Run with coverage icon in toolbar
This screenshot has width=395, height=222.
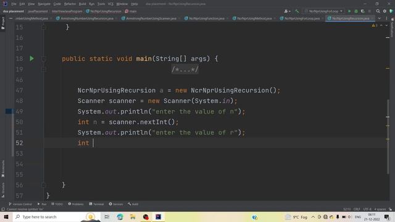tap(363, 11)
